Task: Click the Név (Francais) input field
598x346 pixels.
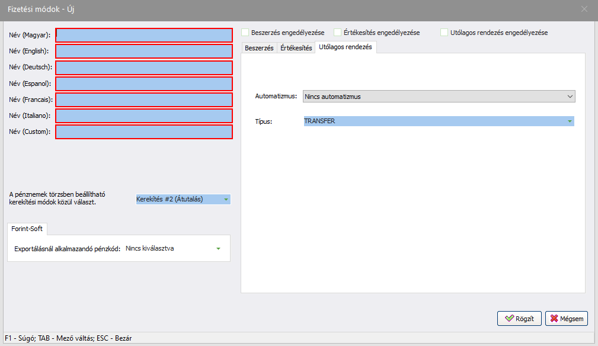Action: point(144,100)
